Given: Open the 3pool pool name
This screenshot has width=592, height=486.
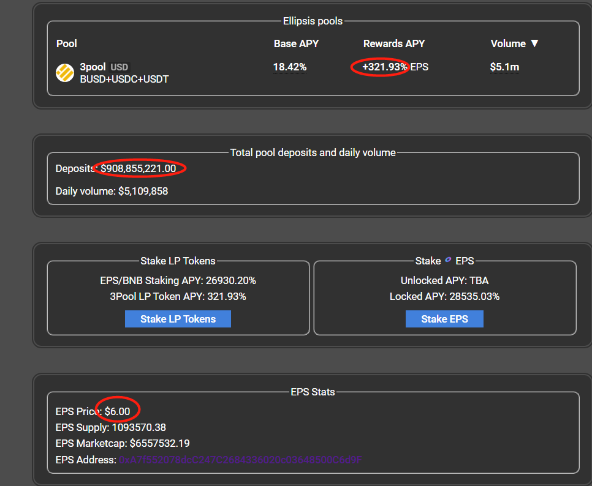Looking at the screenshot, I should coord(93,67).
